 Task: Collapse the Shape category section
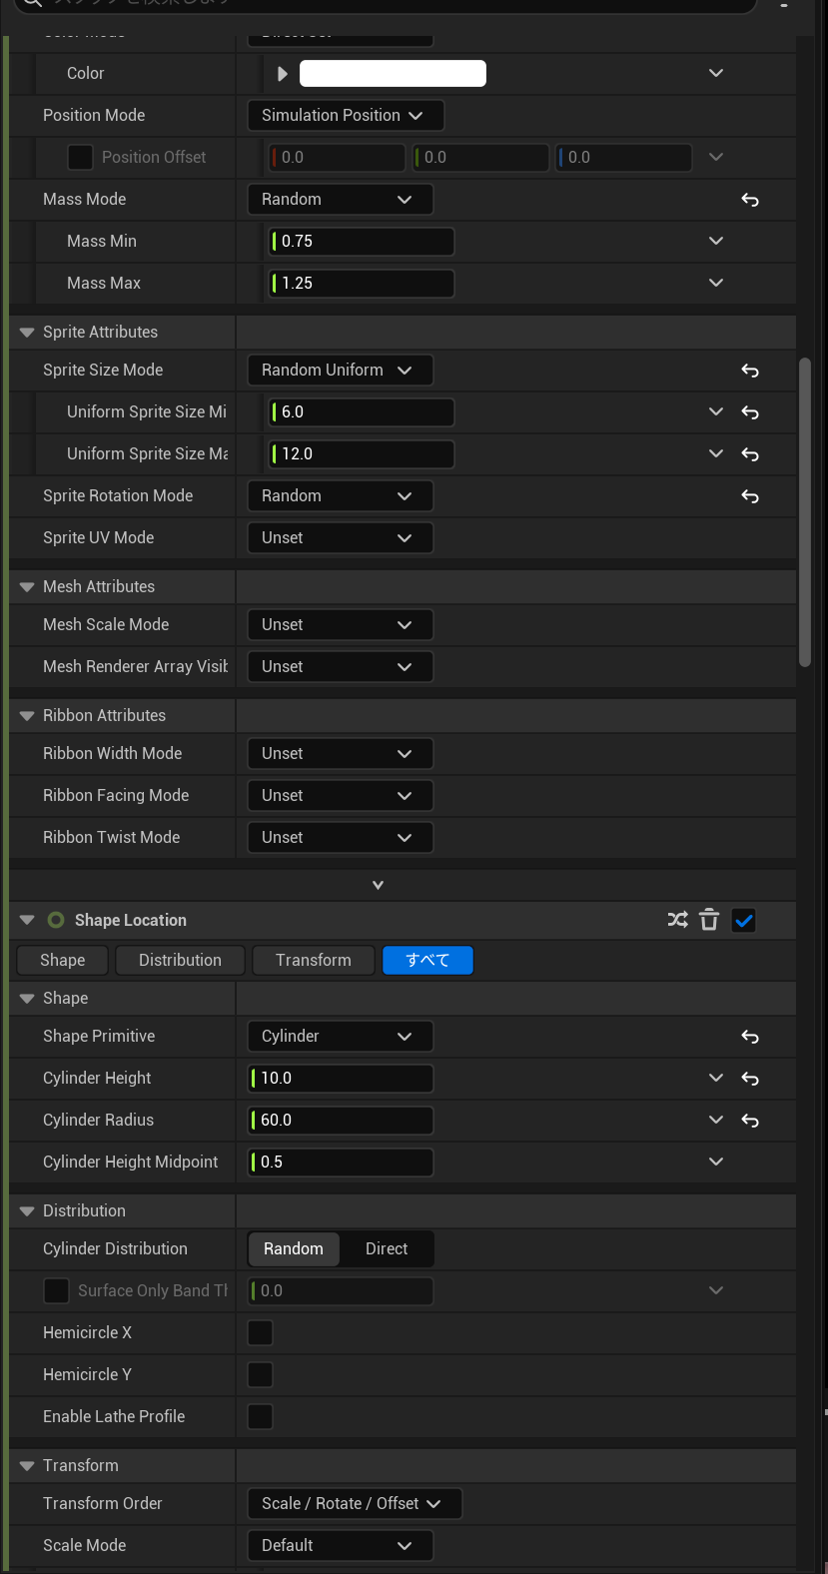[27, 999]
